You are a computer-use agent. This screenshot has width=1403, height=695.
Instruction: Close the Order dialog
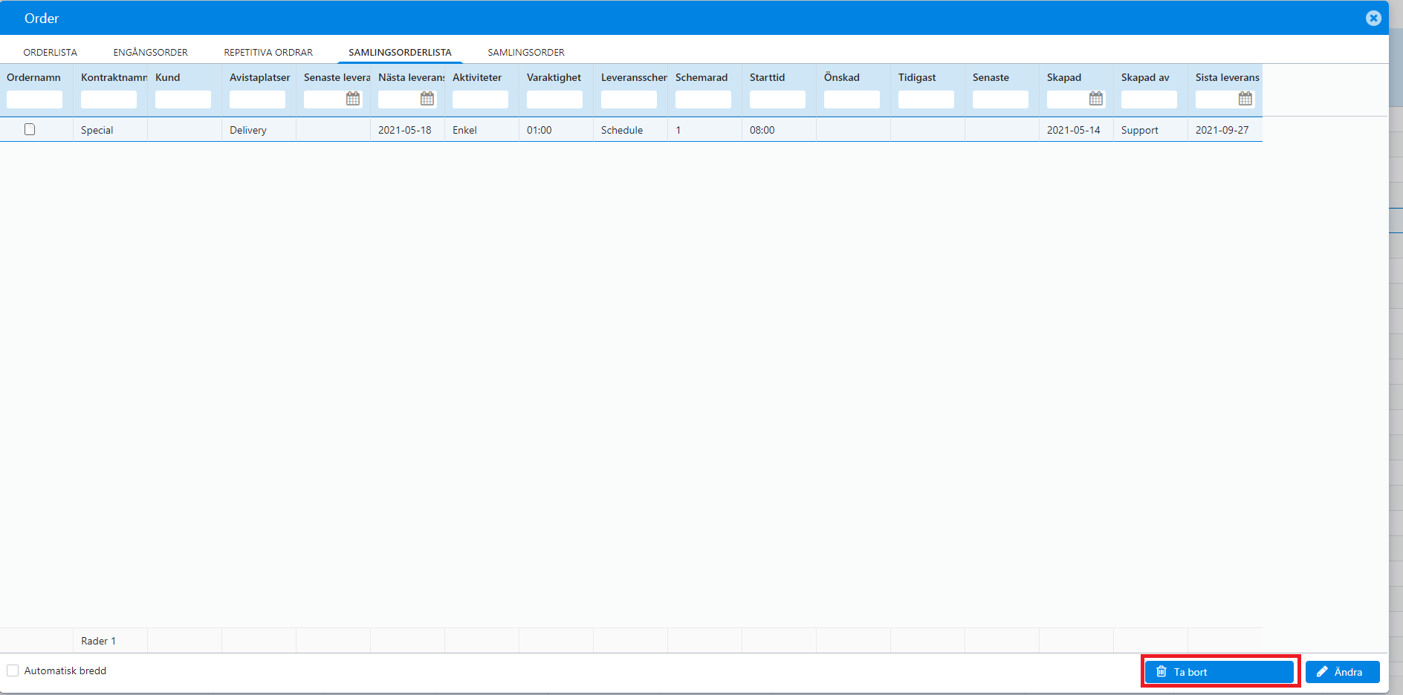[x=1373, y=19]
